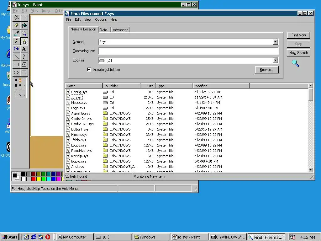Select the Rectangle shape tool in Paint
Image resolution: width=321 pixels, height=241 pixels.
[16, 65]
